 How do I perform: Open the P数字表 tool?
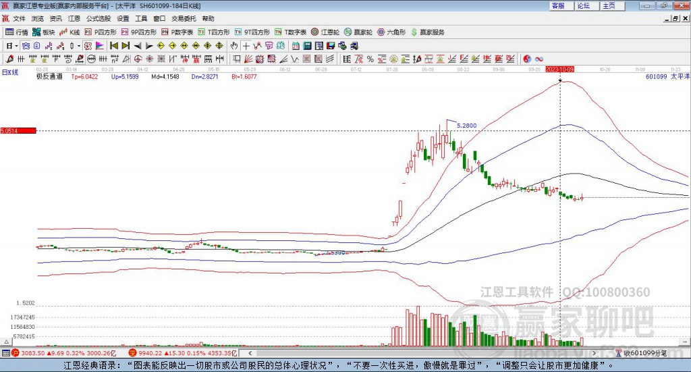(177, 32)
